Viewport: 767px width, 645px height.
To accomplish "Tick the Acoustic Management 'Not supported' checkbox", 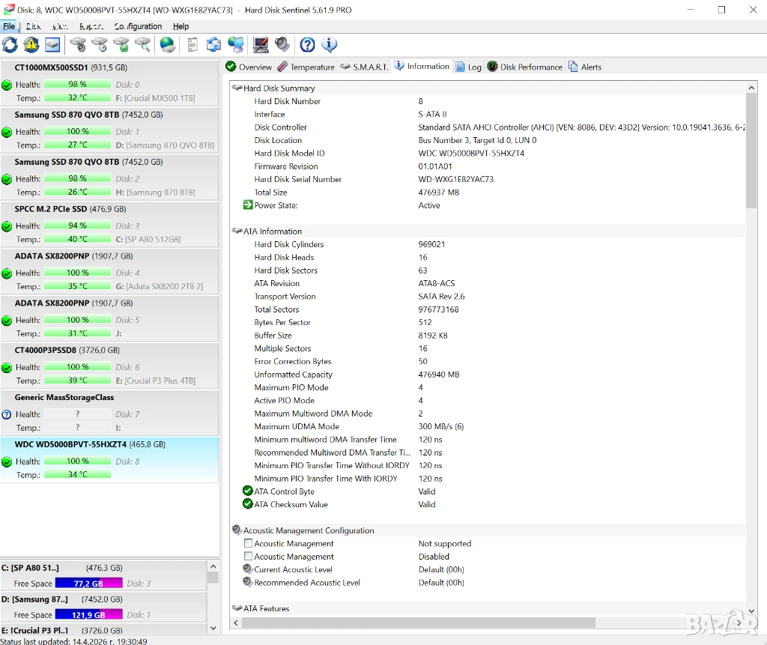I will [x=248, y=543].
